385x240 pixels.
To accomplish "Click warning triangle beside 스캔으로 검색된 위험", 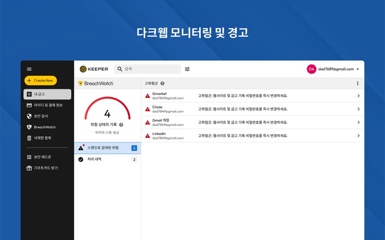I will click(x=81, y=148).
